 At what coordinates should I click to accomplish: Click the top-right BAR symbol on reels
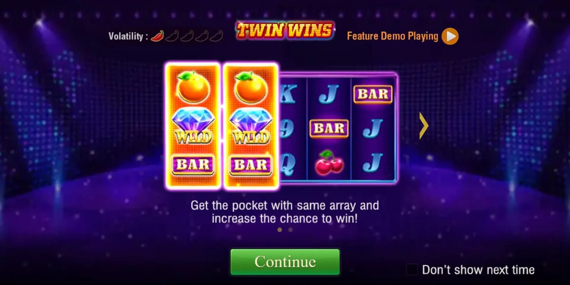point(373,94)
